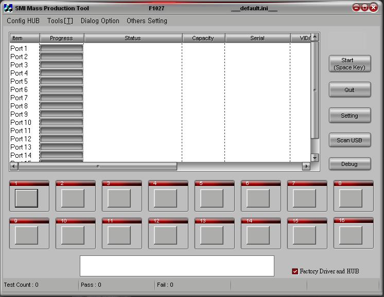Open the Tools[T] menu
Screen dimensions: 384x297
60,21
